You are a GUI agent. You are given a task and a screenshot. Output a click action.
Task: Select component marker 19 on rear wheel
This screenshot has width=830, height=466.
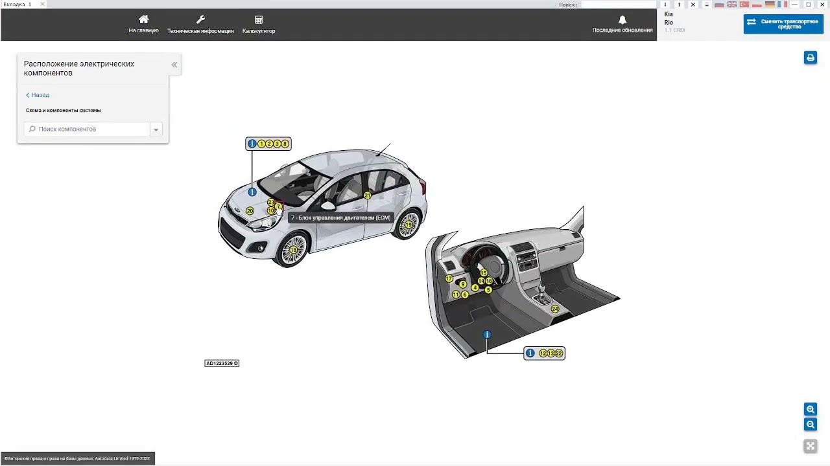pyautogui.click(x=409, y=225)
